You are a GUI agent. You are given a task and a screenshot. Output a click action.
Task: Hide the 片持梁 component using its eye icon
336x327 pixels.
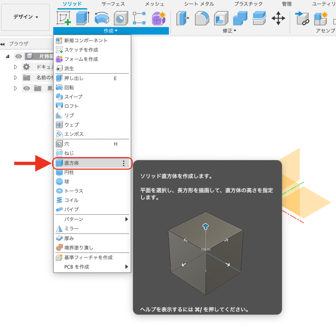pyautogui.click(x=19, y=56)
